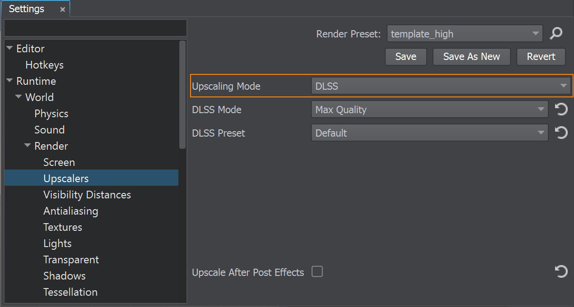Click the Revert button
This screenshot has width=574, height=307.
coord(541,57)
